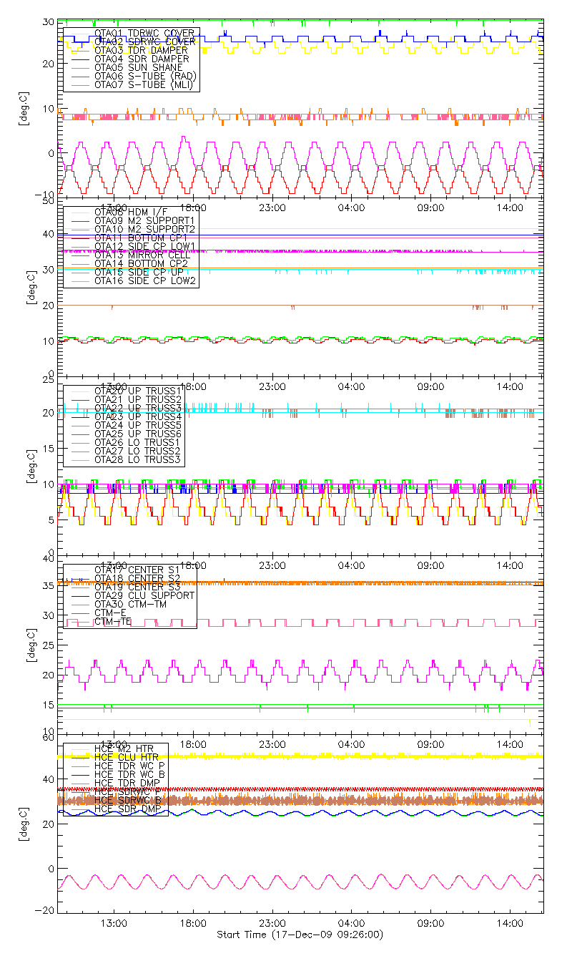
Task: Select the OTA29 CLU SUPPORT legend entry
Action: [144, 595]
